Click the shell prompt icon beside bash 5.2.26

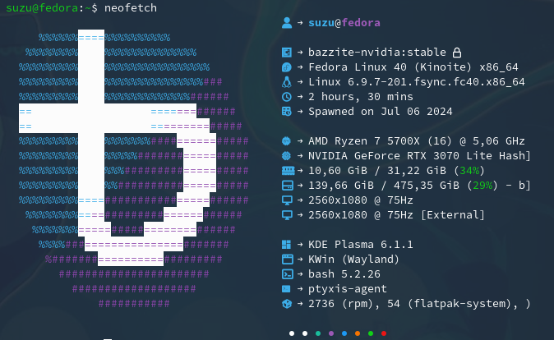287,274
